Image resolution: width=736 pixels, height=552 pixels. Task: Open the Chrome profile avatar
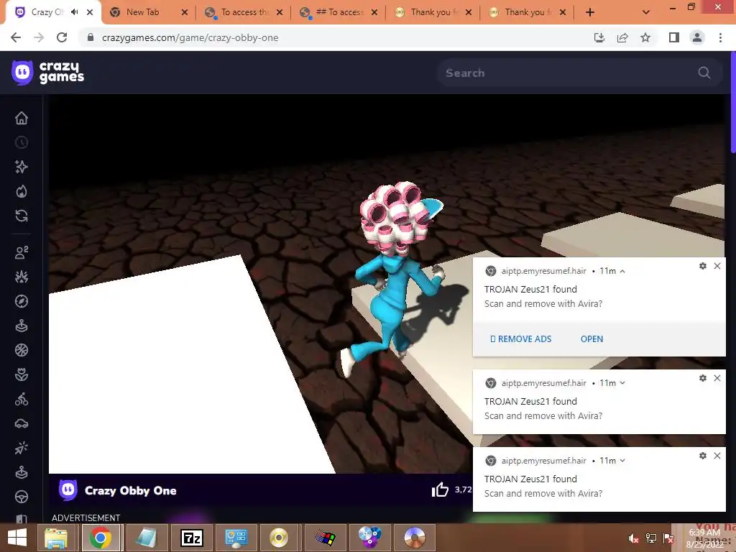[x=697, y=37]
